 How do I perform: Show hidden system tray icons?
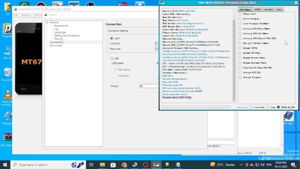241,165
